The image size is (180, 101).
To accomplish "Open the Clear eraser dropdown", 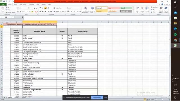I will [154, 12].
